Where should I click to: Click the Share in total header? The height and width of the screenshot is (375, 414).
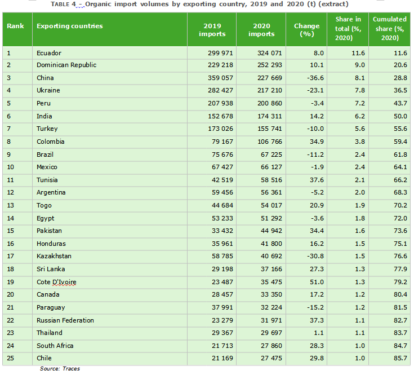click(348, 29)
